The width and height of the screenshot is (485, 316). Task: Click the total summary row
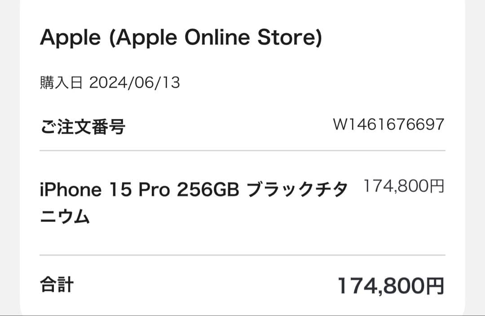tap(242, 283)
